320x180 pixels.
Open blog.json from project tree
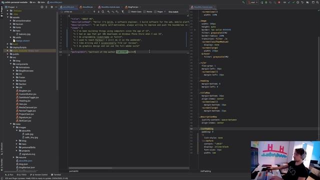point(22,164)
